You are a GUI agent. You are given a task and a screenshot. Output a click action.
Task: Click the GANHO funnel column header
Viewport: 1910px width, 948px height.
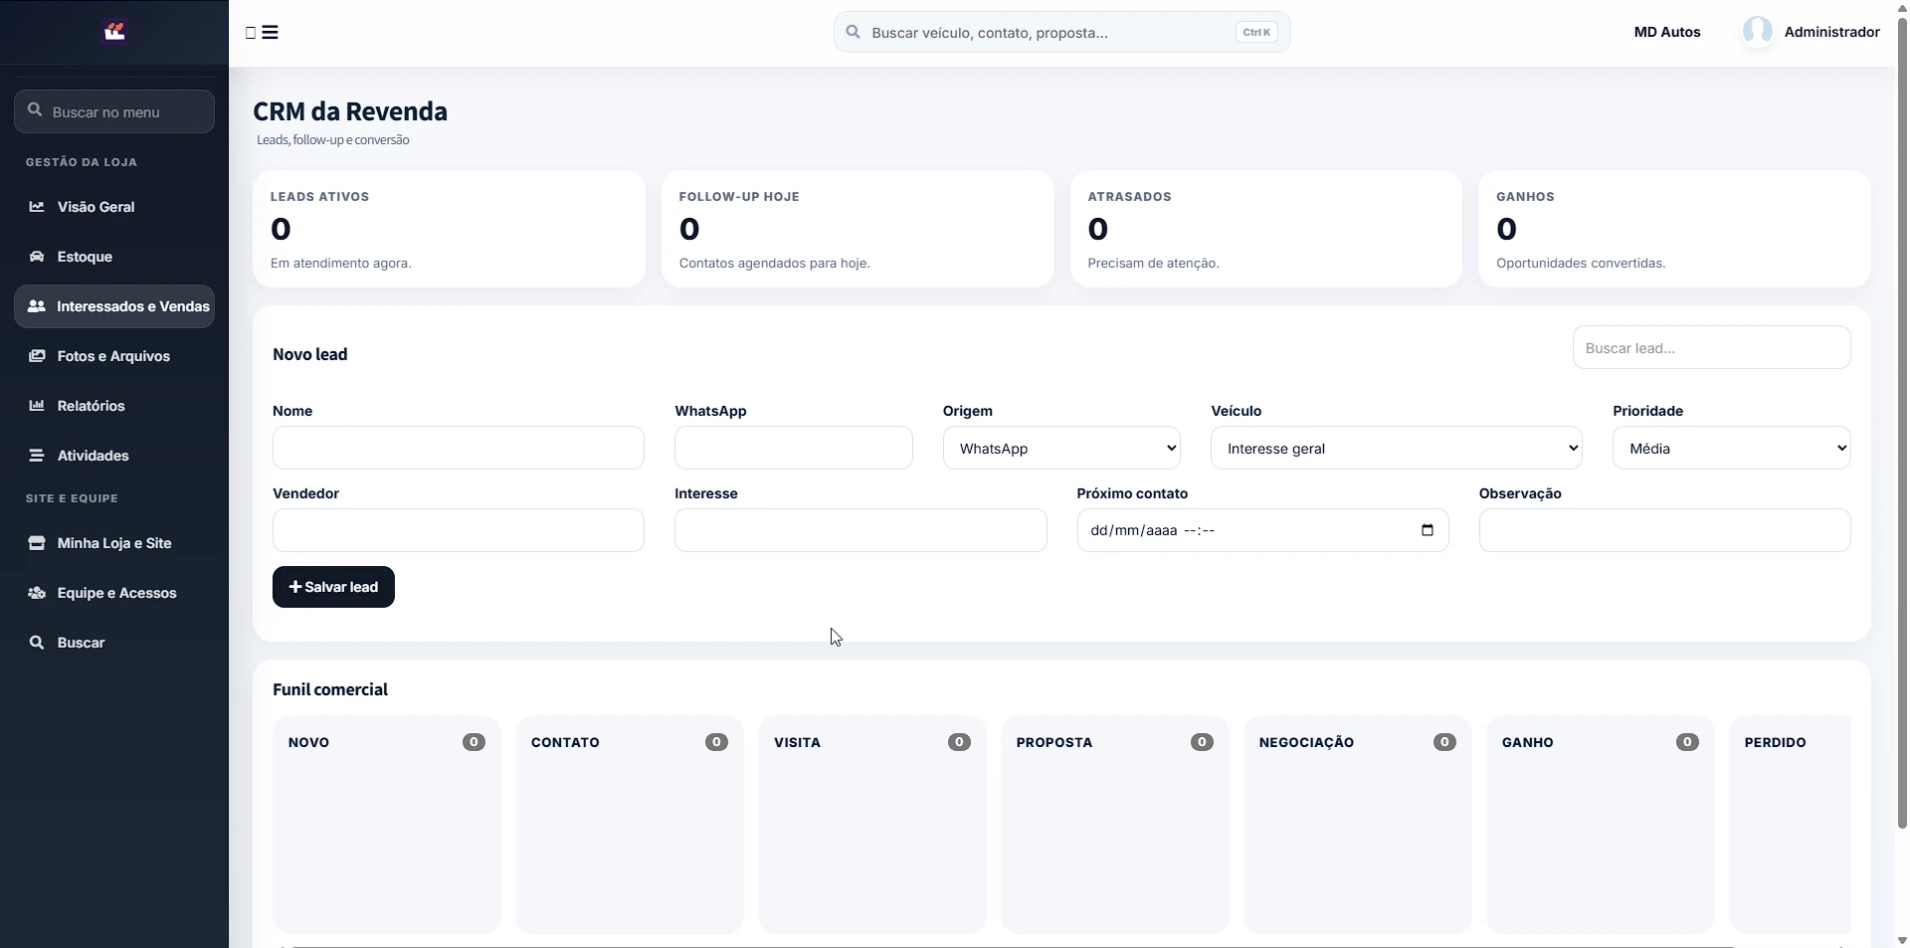(1527, 742)
